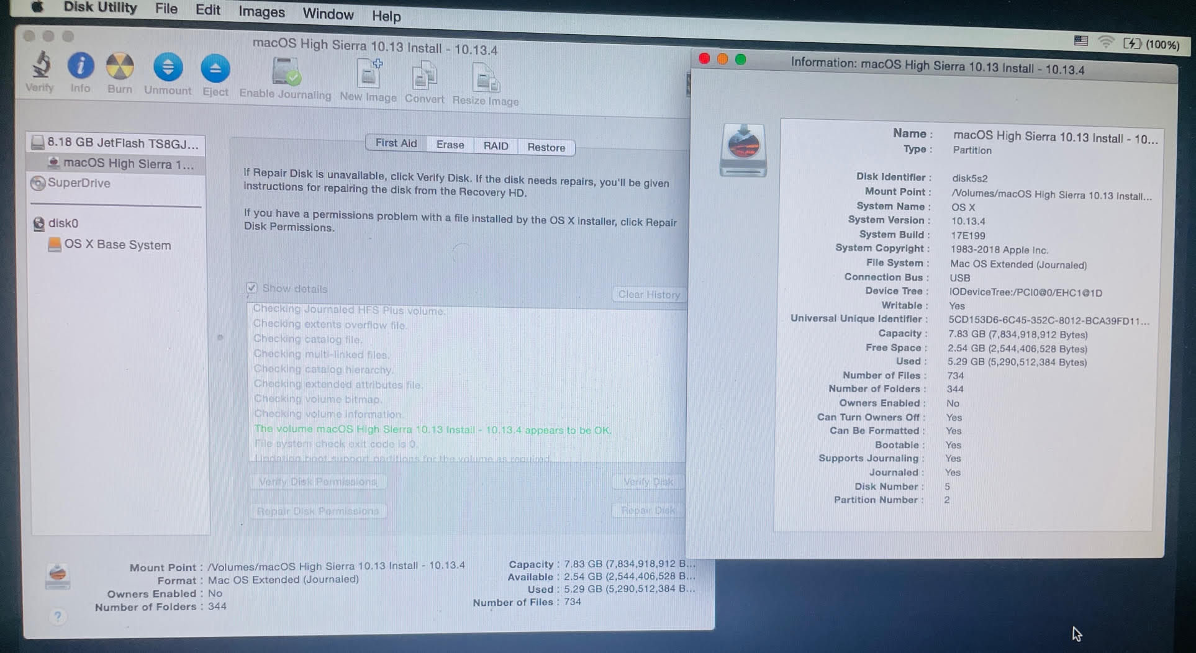Image resolution: width=1196 pixels, height=653 pixels.
Task: Switch to the Restore tab
Action: [x=546, y=147]
